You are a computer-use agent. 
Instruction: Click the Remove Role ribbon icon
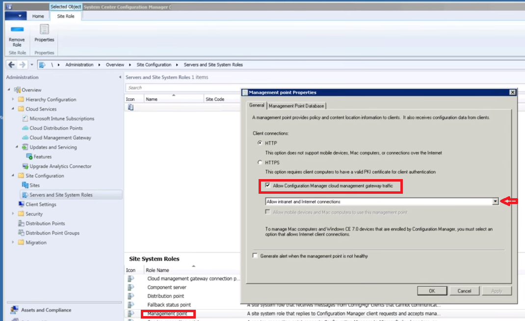pyautogui.click(x=17, y=29)
